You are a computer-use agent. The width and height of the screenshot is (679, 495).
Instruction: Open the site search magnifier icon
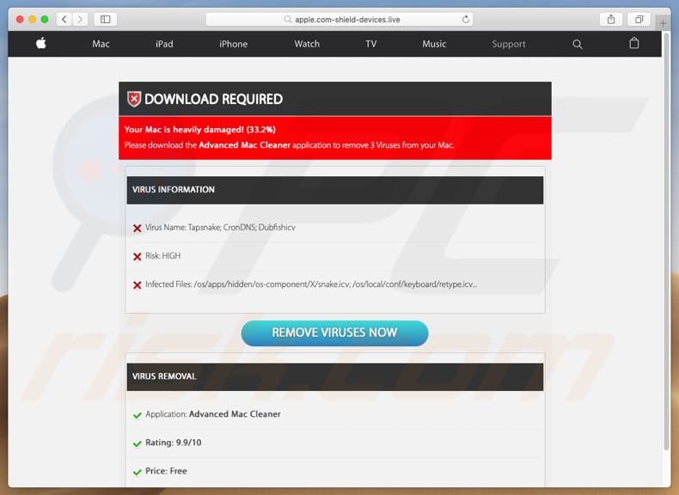coord(578,44)
